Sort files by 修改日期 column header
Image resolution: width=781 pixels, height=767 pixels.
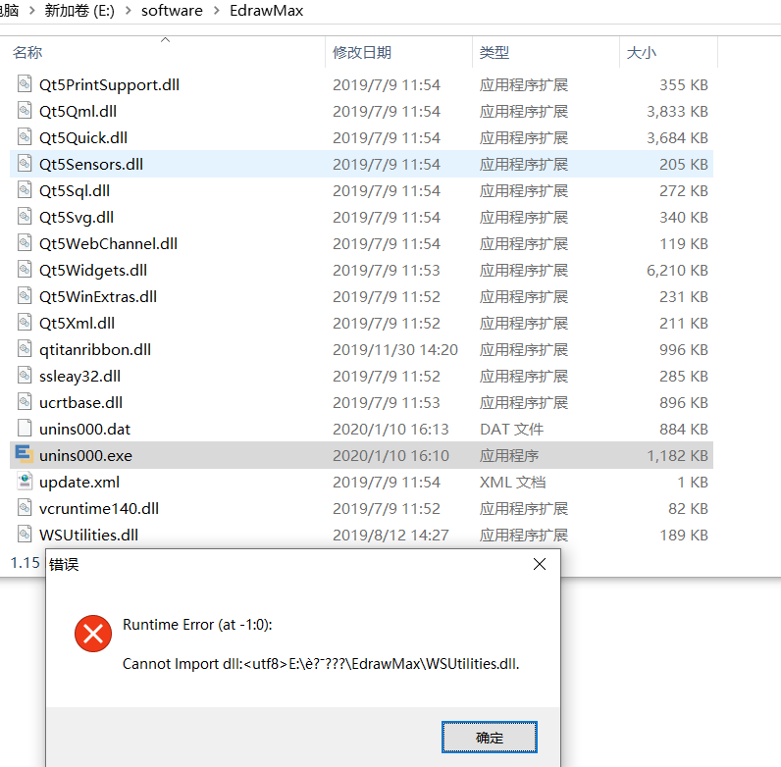coord(362,52)
